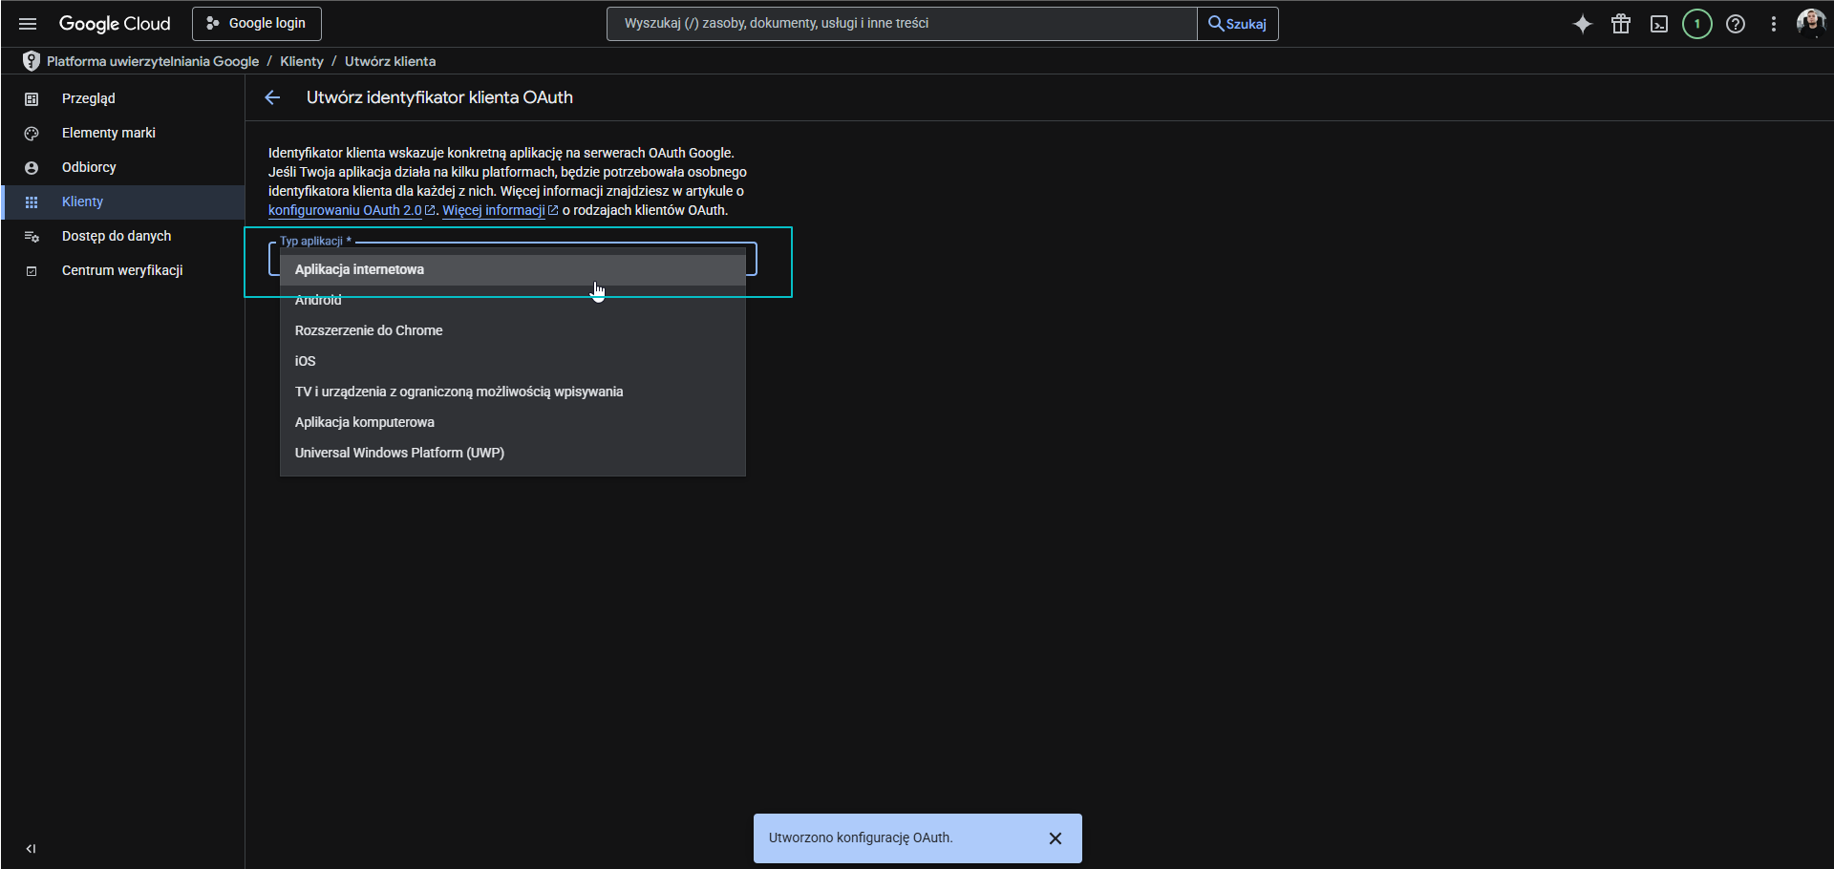
Task: Select Aplikacja internetowa from the list
Action: point(359,269)
